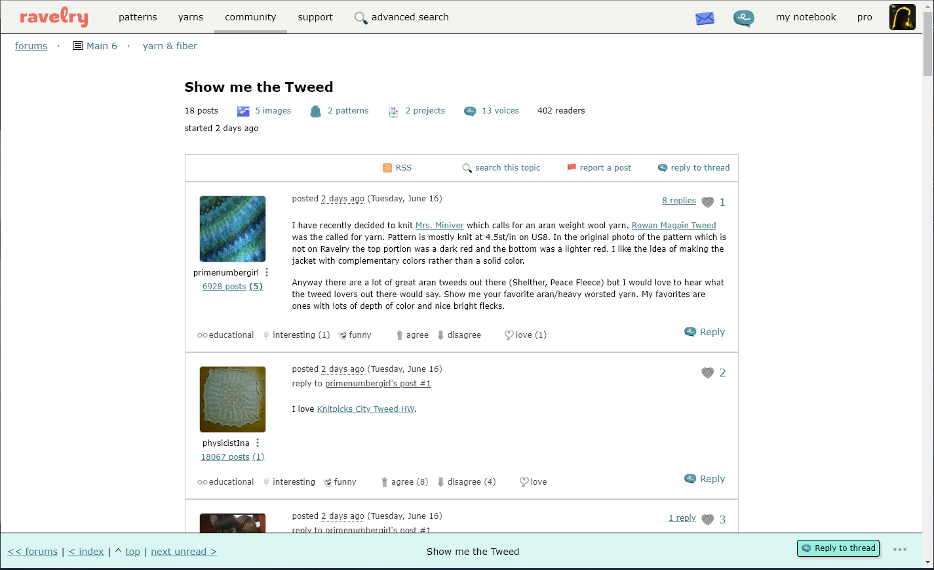Click the heart icon on post 3

pos(708,519)
